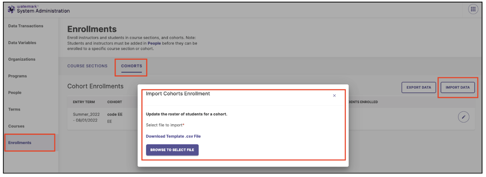Open Courses sidebar item
Image resolution: width=486 pixels, height=177 pixels.
(x=16, y=126)
